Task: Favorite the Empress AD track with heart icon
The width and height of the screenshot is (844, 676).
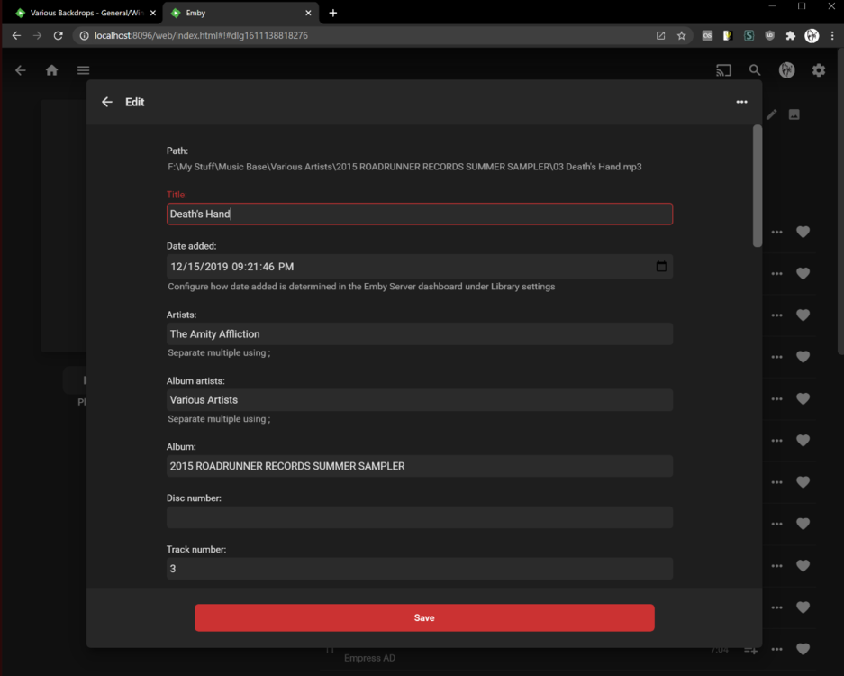Action: [803, 648]
